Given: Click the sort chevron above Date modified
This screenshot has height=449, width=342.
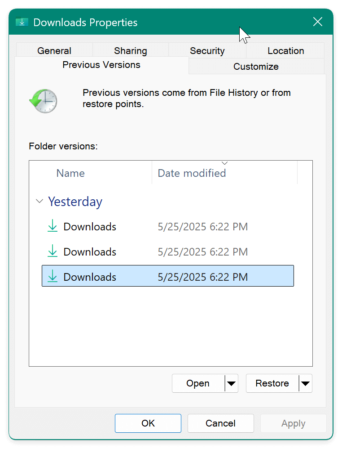Looking at the screenshot, I should [224, 163].
